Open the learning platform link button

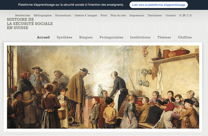coord(159,5)
